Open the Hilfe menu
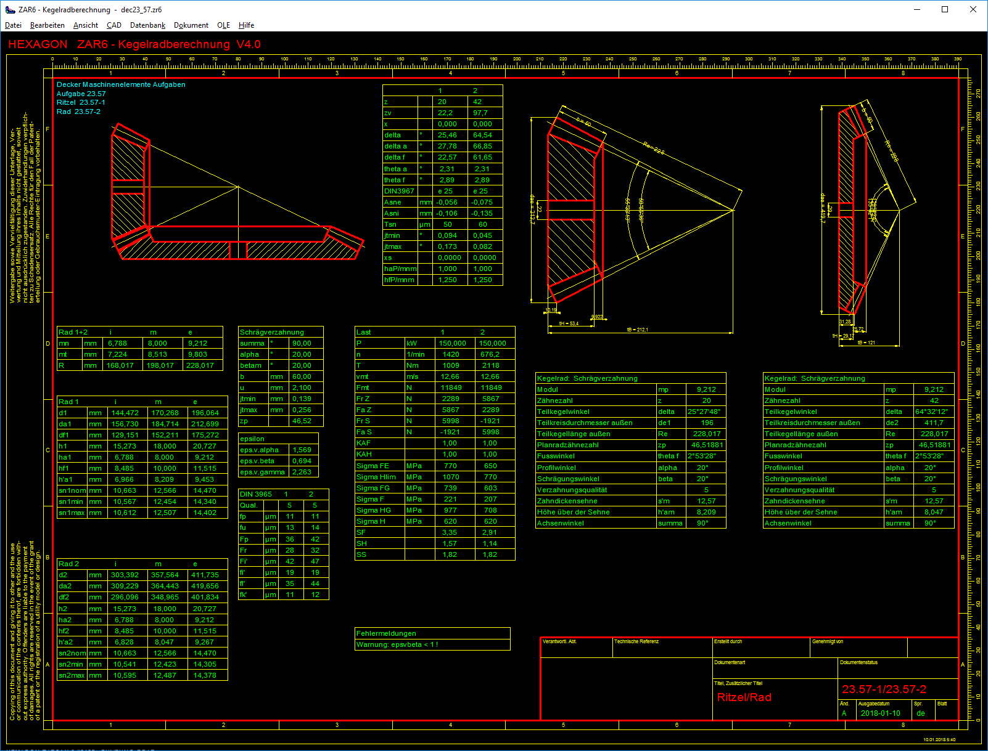988x751 pixels. tap(246, 25)
